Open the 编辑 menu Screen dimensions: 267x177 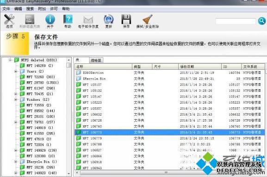click(x=18, y=9)
